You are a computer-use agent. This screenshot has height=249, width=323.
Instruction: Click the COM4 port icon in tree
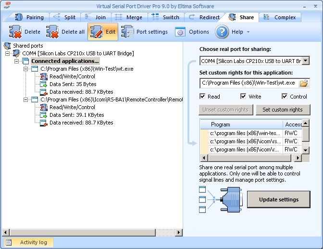[x=16, y=53]
